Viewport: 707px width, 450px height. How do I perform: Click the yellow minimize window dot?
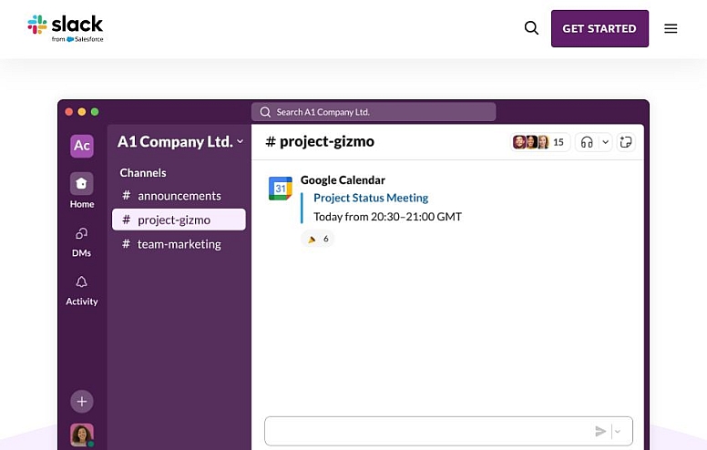pyautogui.click(x=82, y=112)
